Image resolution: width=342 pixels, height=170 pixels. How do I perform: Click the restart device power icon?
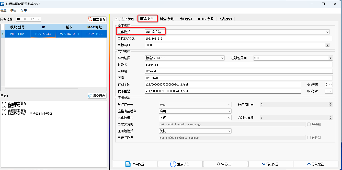[173, 164]
